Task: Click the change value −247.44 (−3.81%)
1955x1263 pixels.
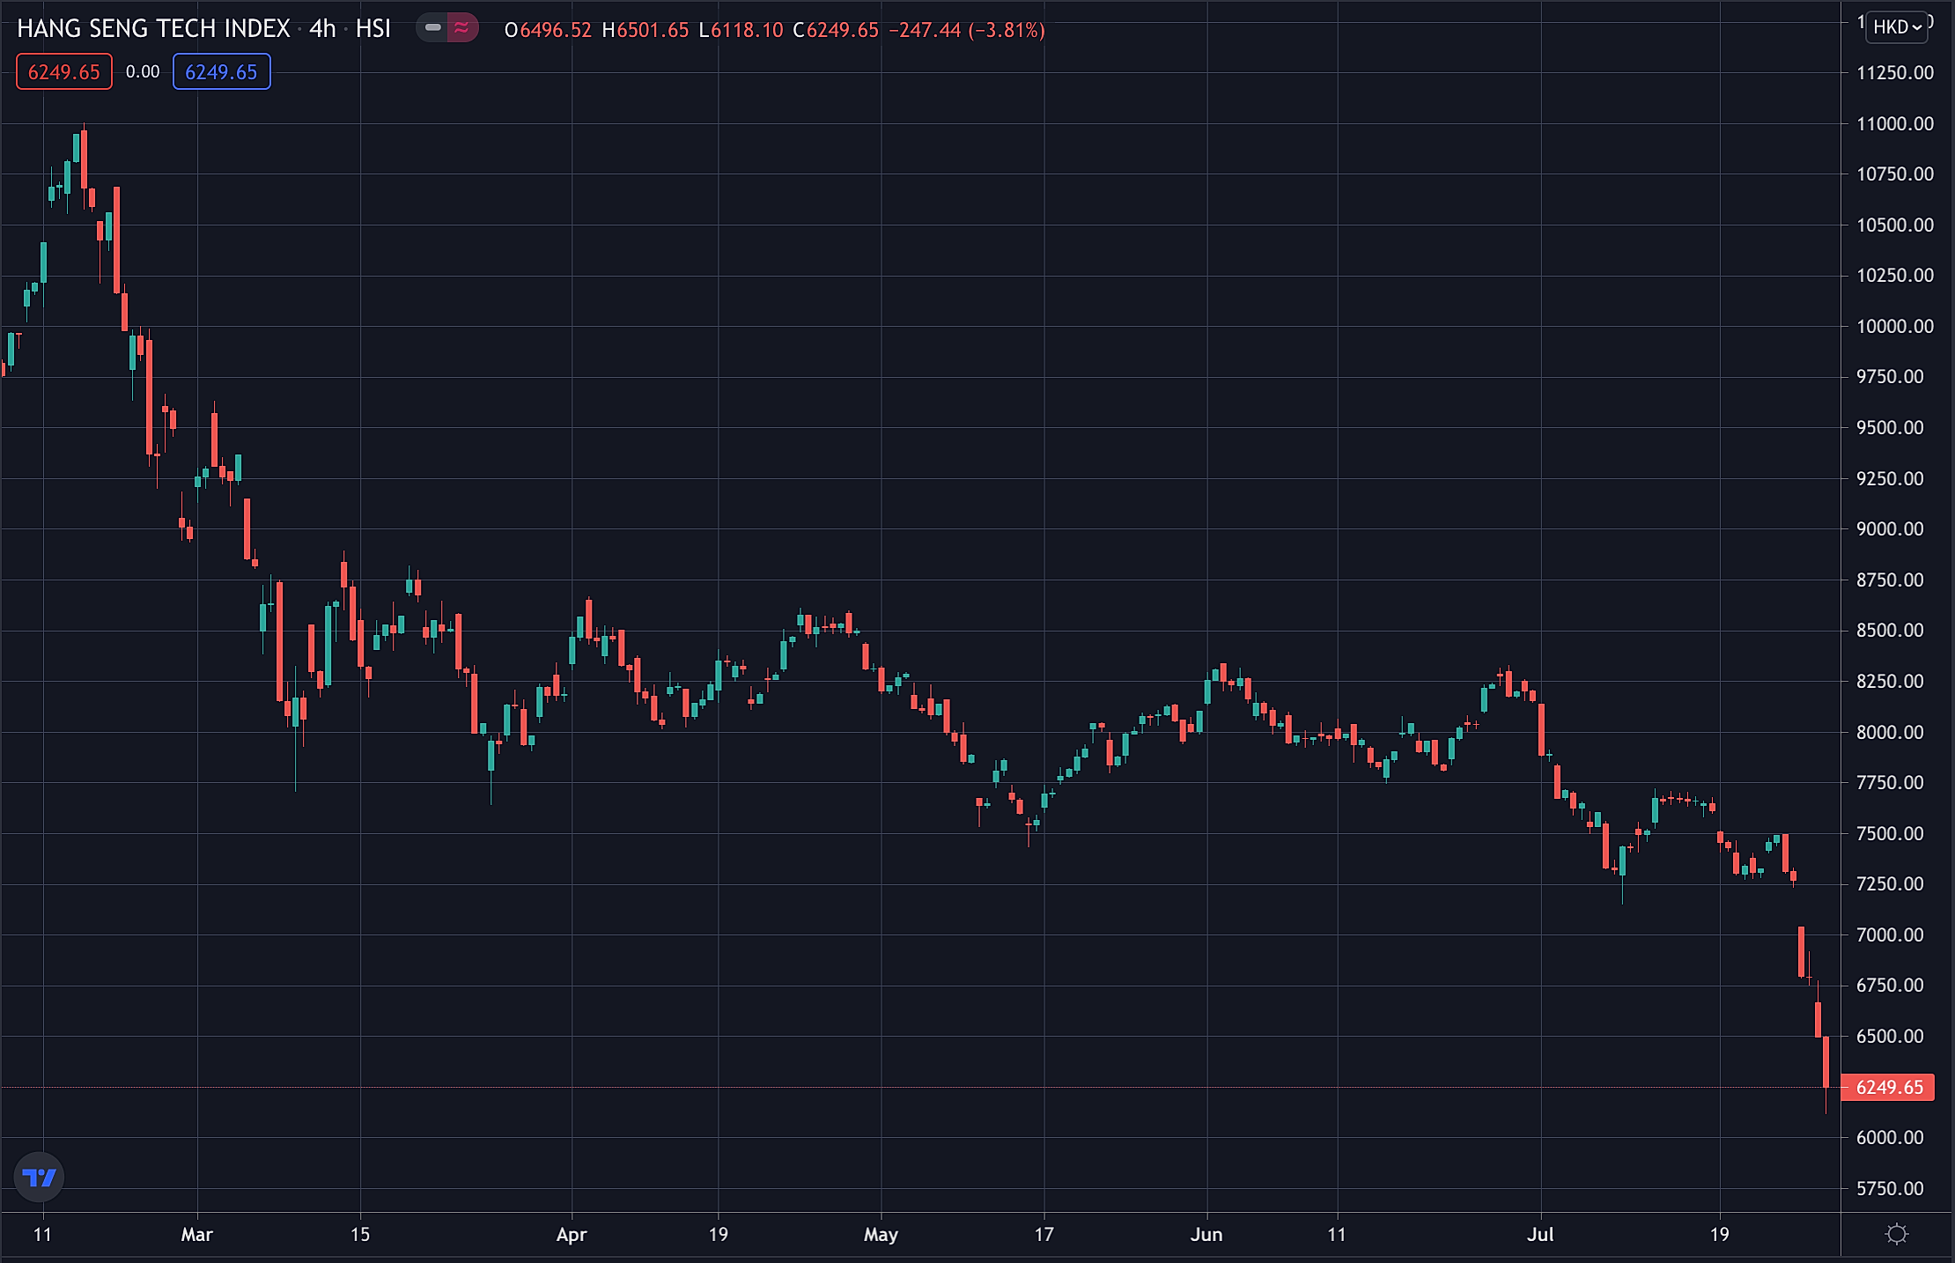Action: (x=967, y=30)
